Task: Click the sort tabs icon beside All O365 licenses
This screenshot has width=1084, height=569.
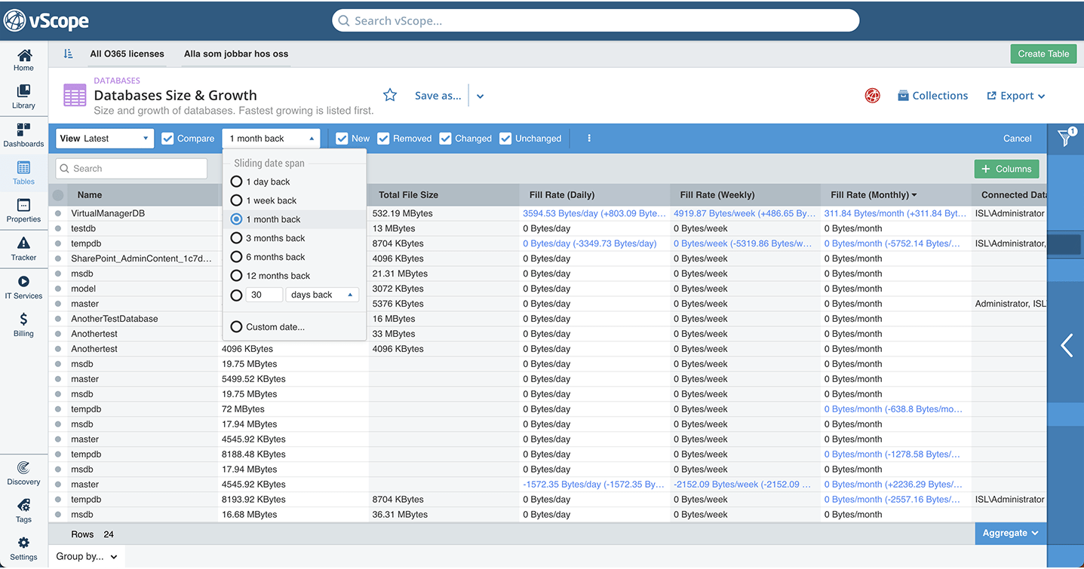Action: [x=69, y=54]
